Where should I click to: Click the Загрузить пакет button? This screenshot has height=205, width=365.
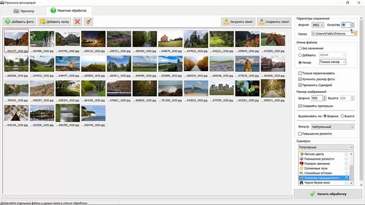click(x=238, y=22)
